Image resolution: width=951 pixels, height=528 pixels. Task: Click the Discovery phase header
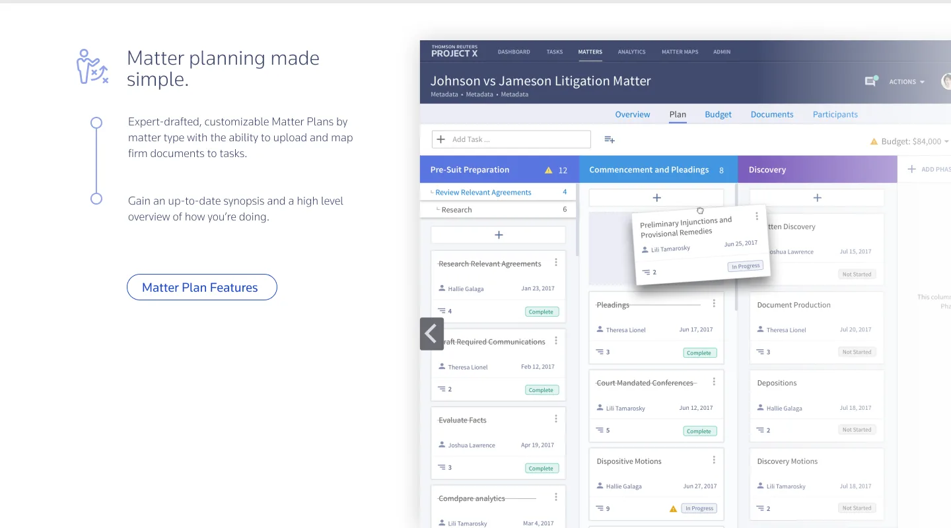pos(818,170)
